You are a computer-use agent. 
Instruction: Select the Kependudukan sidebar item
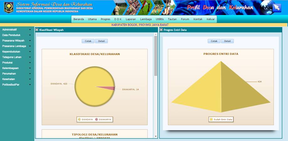[11, 52]
